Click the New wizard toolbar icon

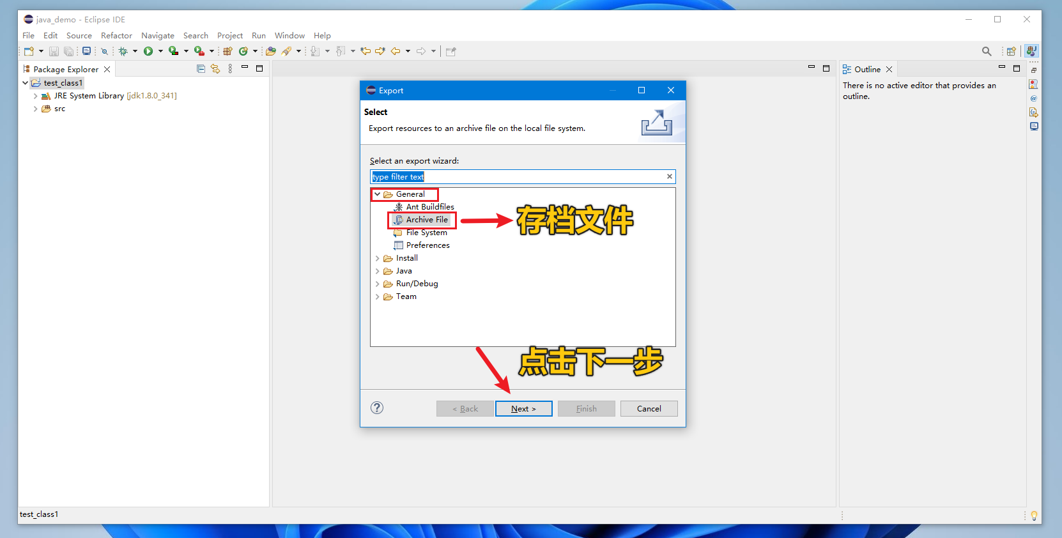pos(29,51)
